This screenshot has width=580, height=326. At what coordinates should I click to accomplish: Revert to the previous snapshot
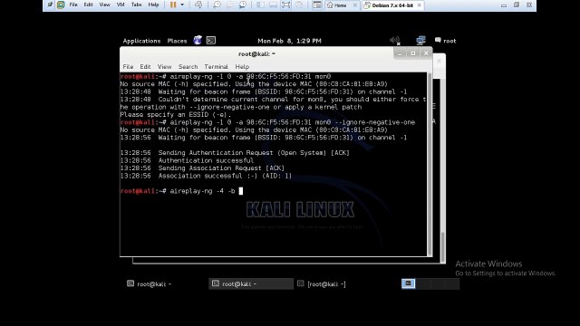pyautogui.click(x=229, y=5)
